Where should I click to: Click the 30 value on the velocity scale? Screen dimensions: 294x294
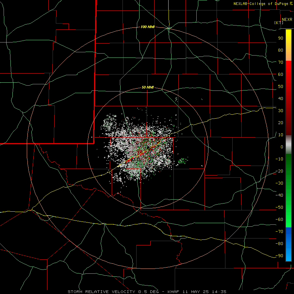tap(281, 111)
